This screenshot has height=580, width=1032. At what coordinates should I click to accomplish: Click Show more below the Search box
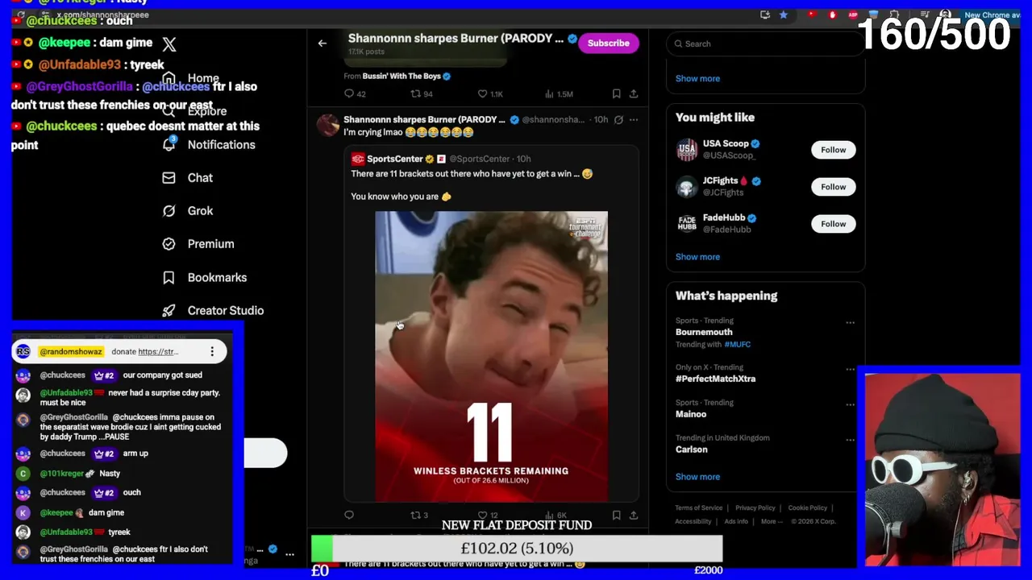pyautogui.click(x=697, y=78)
